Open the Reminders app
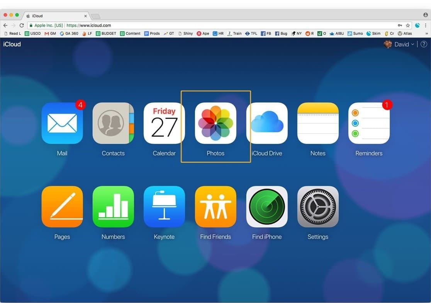431x303 pixels. 369,123
